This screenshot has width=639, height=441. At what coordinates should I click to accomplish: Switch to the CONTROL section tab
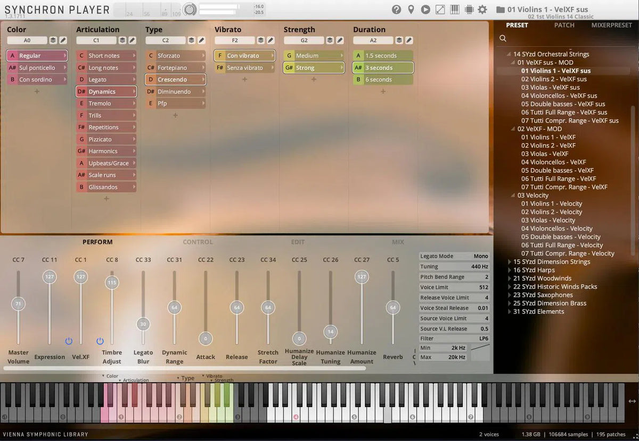pos(198,242)
